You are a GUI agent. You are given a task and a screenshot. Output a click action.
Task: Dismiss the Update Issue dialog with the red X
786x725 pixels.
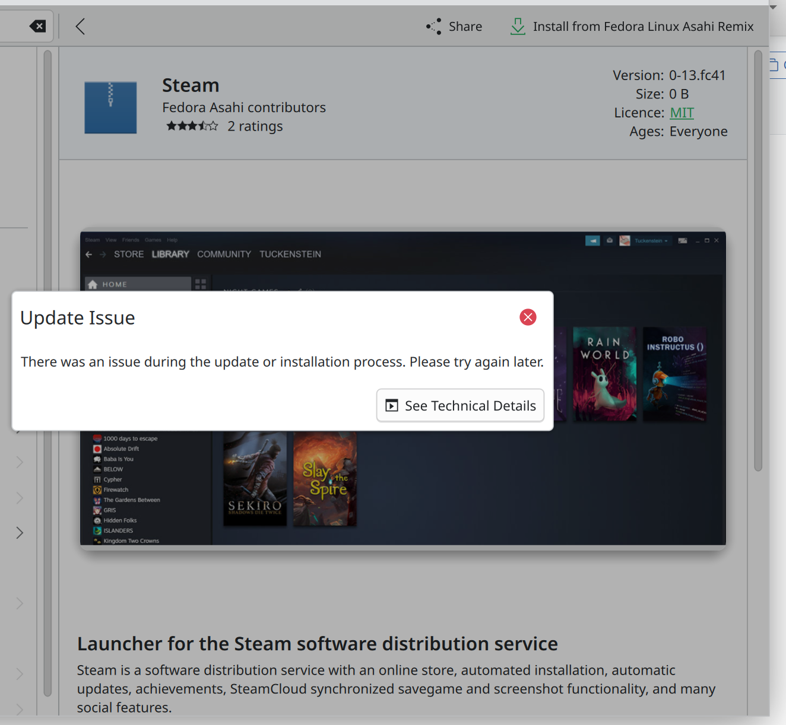click(528, 317)
